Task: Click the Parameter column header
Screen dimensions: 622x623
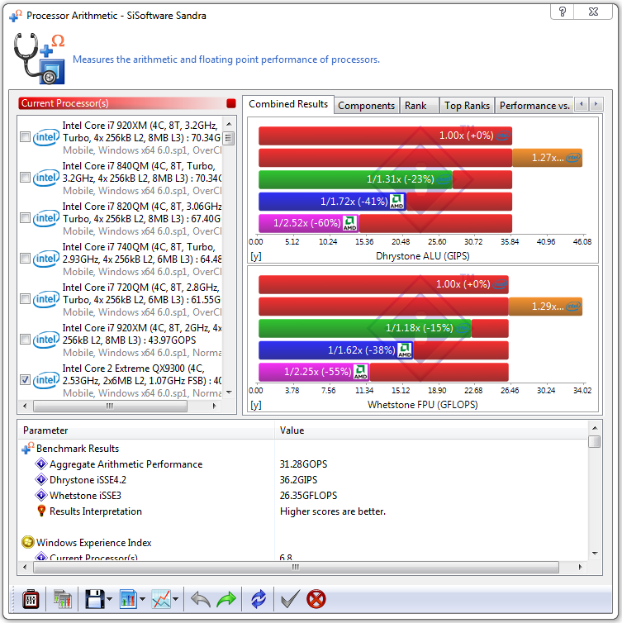Action: pyautogui.click(x=146, y=430)
